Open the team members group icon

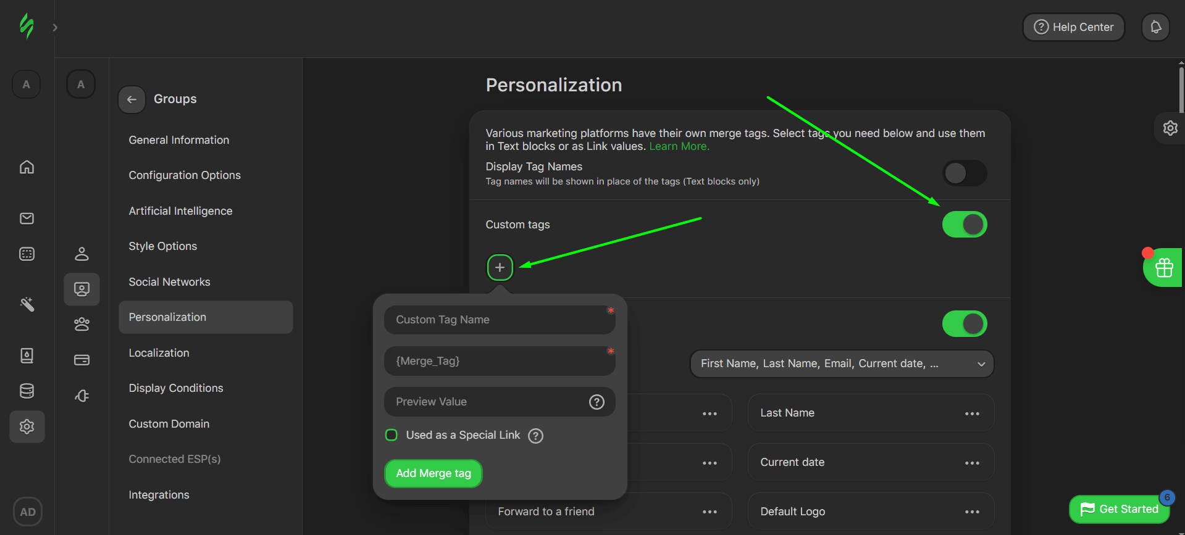pyautogui.click(x=82, y=325)
